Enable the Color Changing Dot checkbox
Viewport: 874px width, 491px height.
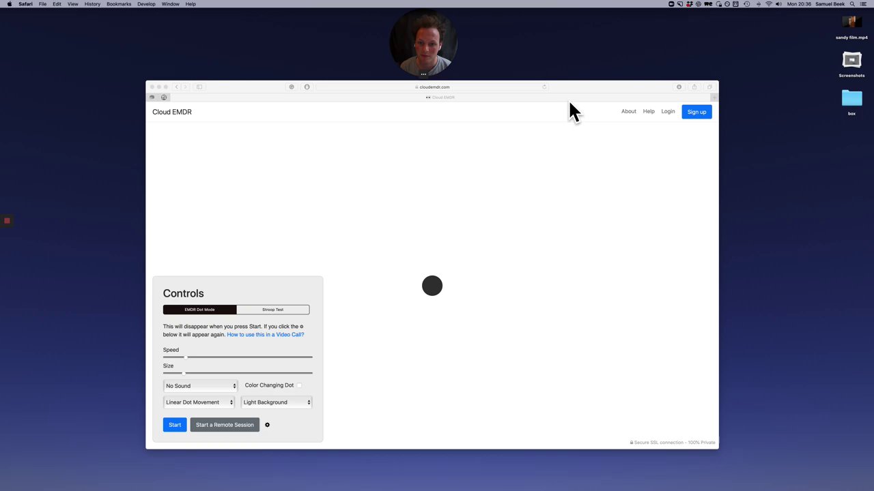tap(299, 385)
